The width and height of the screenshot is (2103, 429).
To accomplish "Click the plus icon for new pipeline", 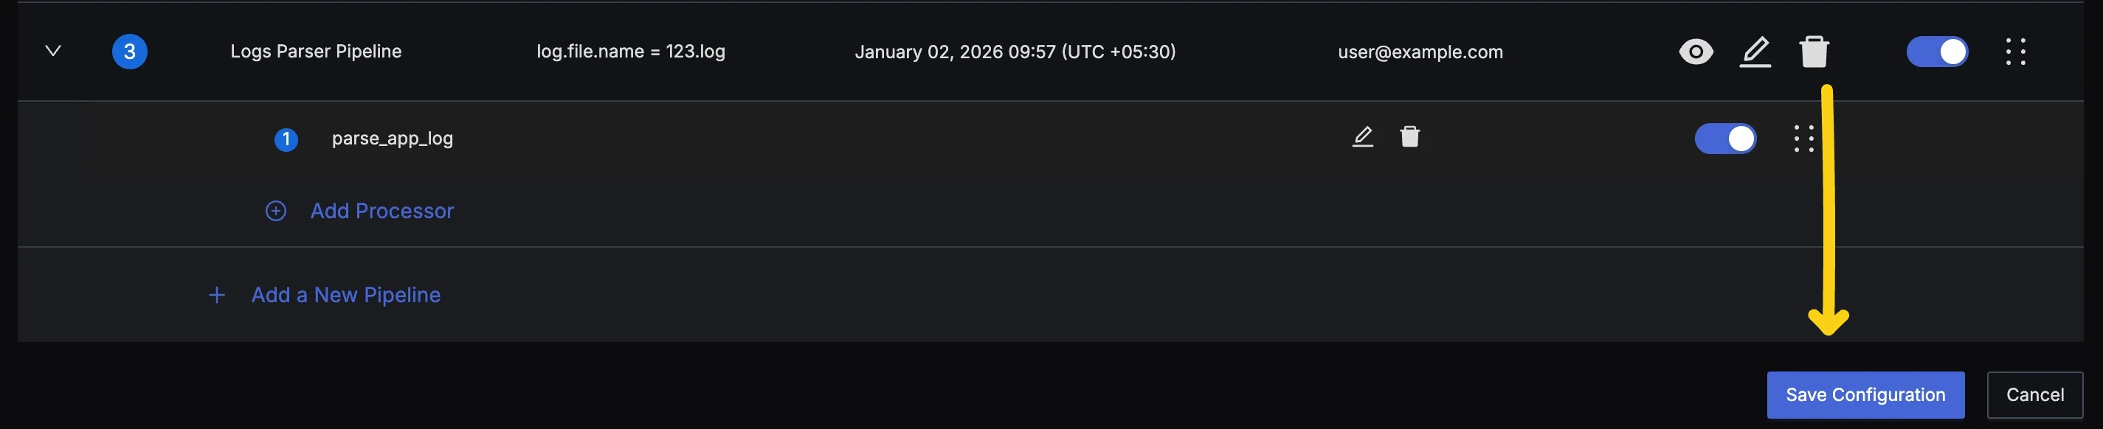I will [x=216, y=296].
